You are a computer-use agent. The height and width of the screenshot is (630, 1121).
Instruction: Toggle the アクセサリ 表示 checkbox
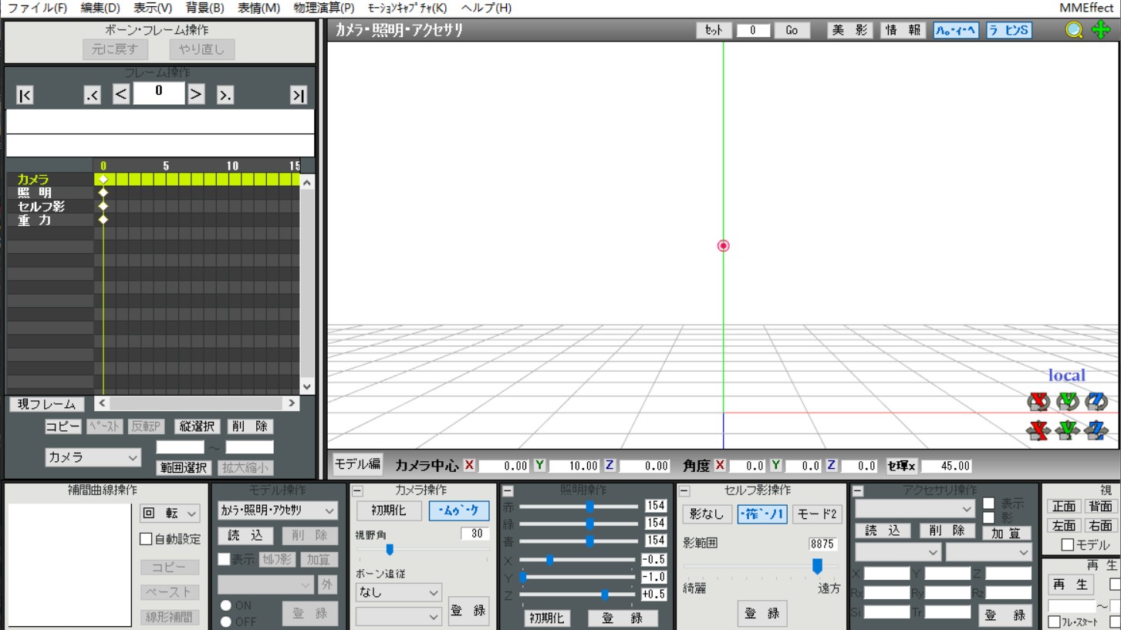click(988, 504)
